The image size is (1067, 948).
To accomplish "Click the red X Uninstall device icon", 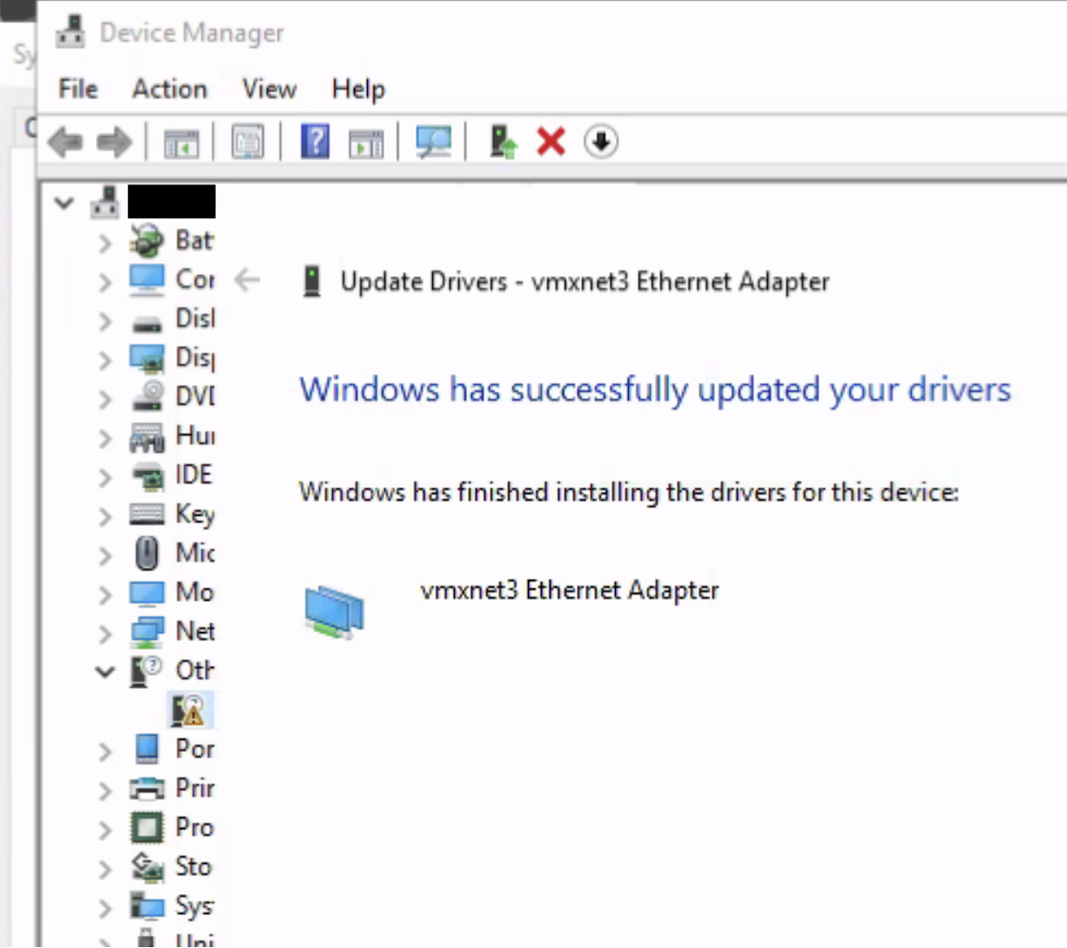I will (x=551, y=142).
